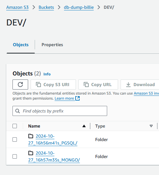Screen dimensions: 159x175
Task: Click the folder icon beside the MONGO entry
Action: (31, 153)
